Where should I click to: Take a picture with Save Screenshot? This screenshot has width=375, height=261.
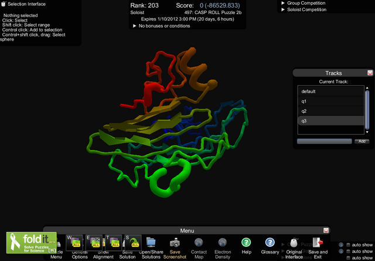(175, 242)
